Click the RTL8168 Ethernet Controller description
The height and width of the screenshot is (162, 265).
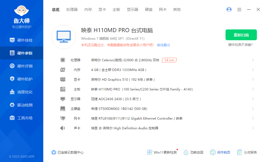137,119
